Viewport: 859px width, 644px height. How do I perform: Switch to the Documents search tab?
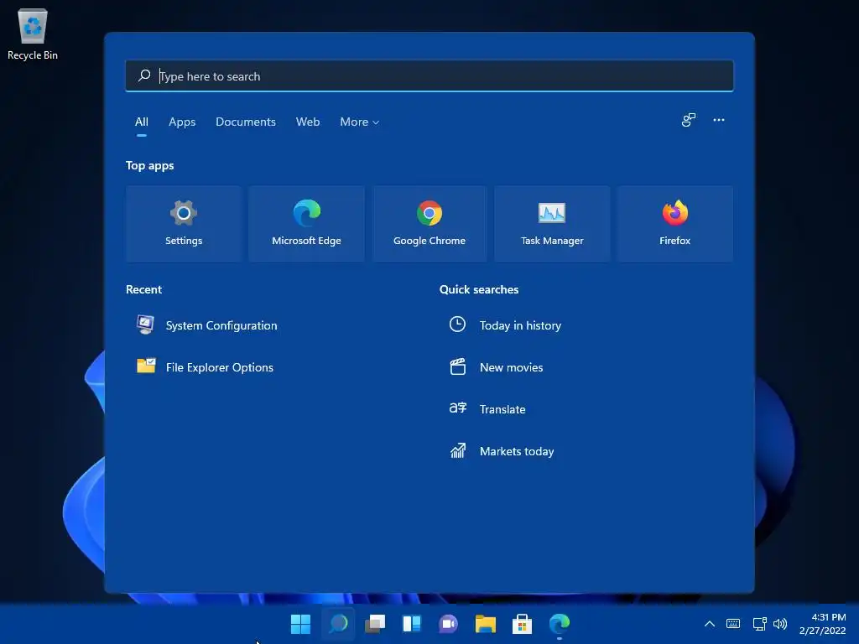point(246,122)
